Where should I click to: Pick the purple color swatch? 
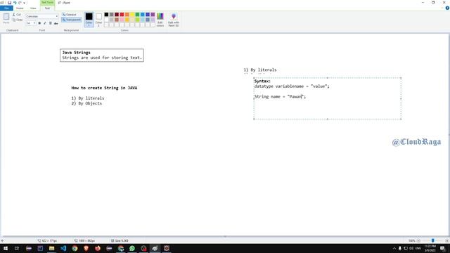tap(153, 14)
